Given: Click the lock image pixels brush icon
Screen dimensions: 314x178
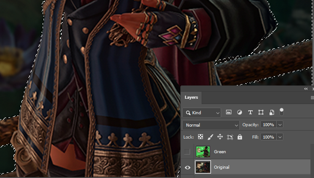Looking at the screenshot, I should tap(211, 137).
